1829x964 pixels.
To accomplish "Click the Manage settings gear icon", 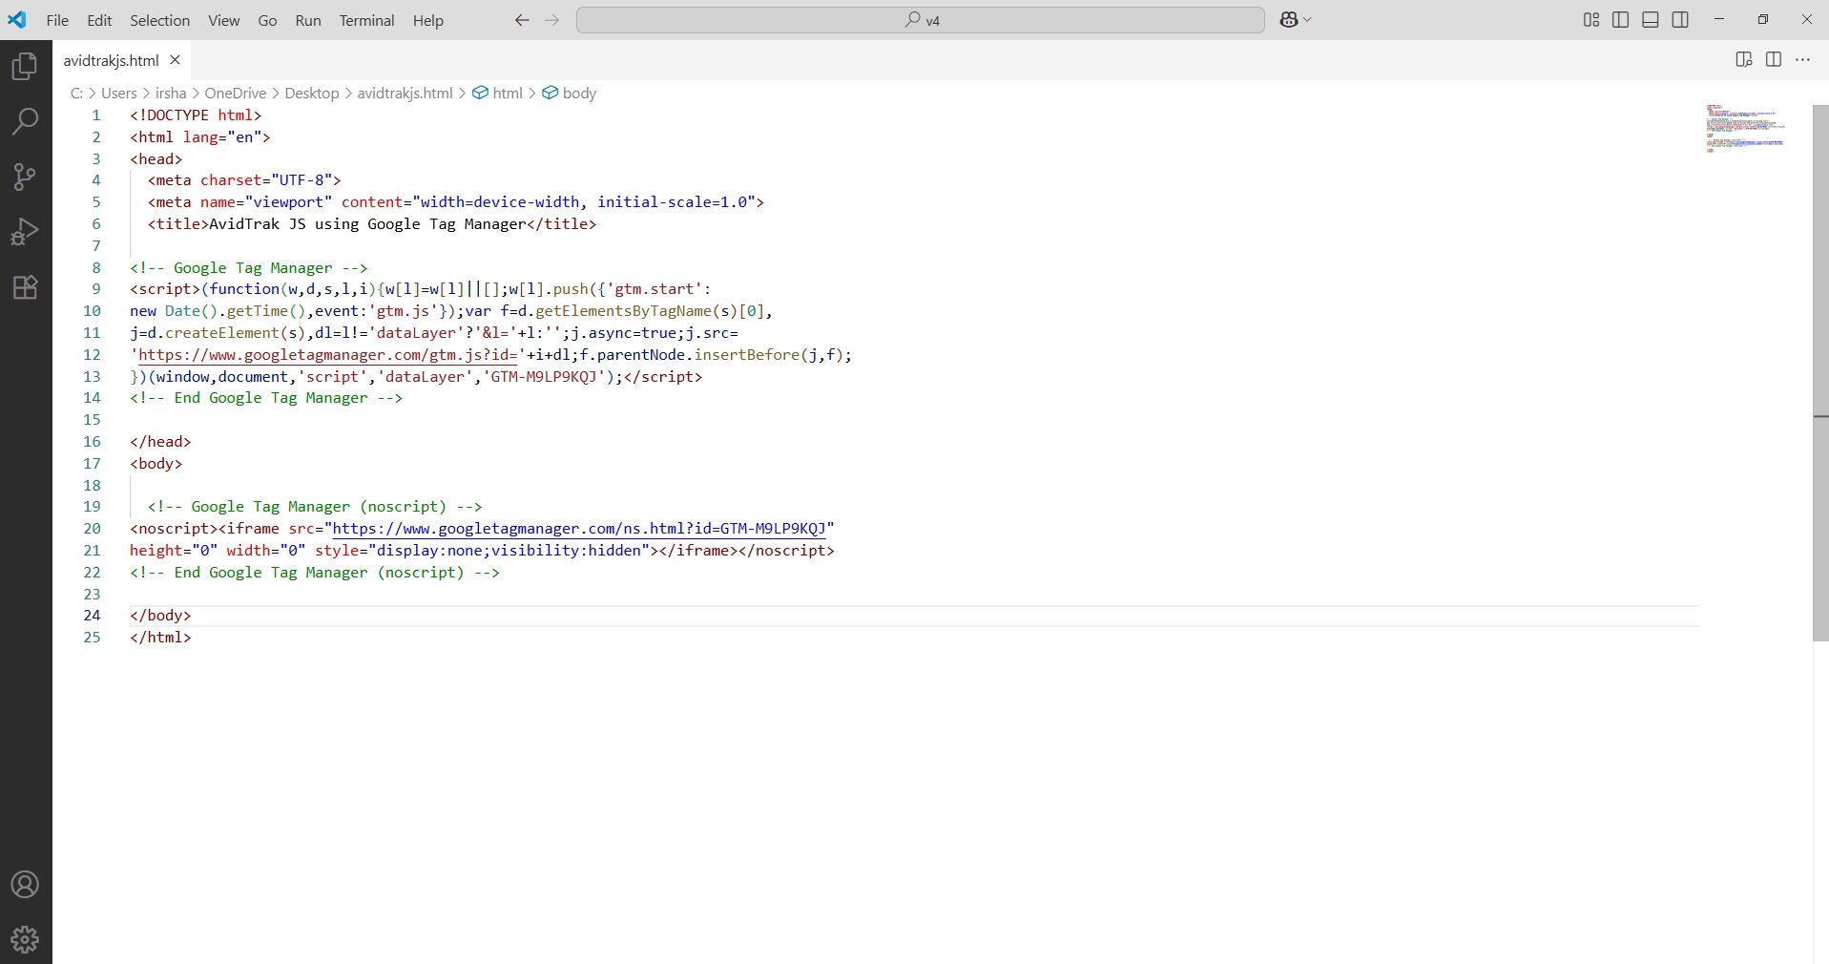I will point(25,939).
